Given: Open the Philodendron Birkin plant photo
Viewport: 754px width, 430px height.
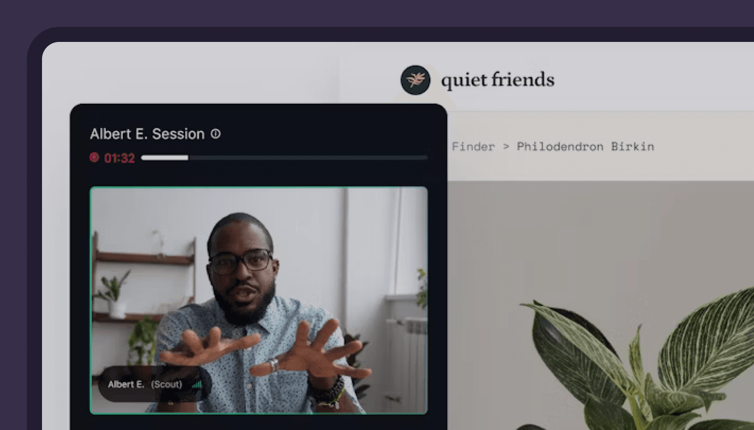Looking at the screenshot, I should (x=601, y=305).
